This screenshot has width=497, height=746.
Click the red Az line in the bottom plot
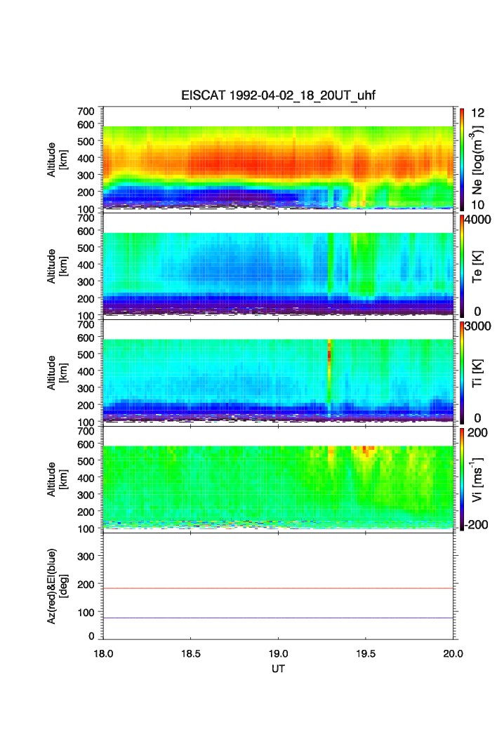(x=278, y=589)
